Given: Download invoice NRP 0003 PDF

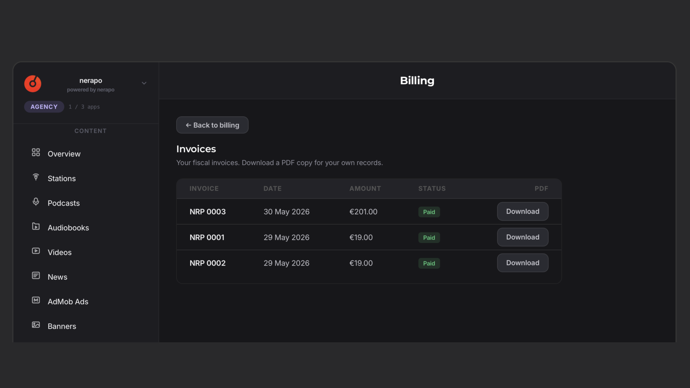Looking at the screenshot, I should coord(523,212).
